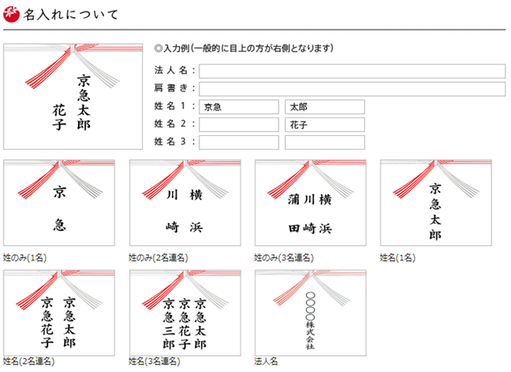Pick the 姓名(3名連名) example thumbnail
511x372 pixels.
(x=184, y=313)
